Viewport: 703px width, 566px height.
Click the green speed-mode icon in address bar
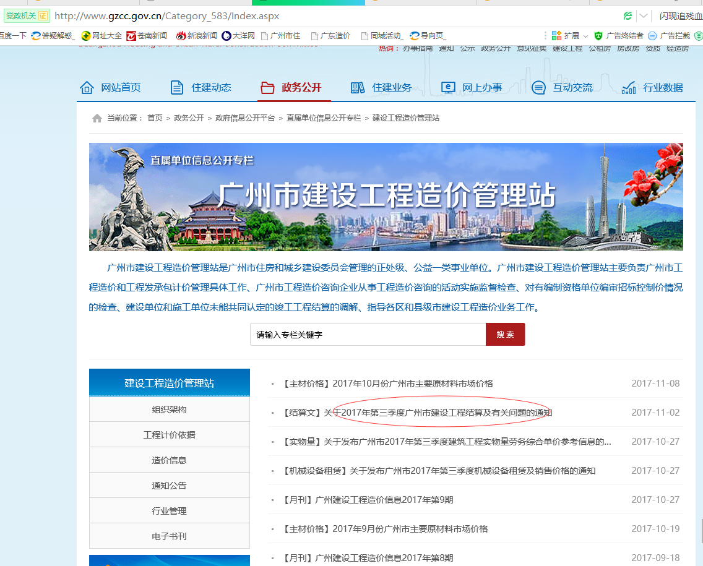click(x=628, y=16)
